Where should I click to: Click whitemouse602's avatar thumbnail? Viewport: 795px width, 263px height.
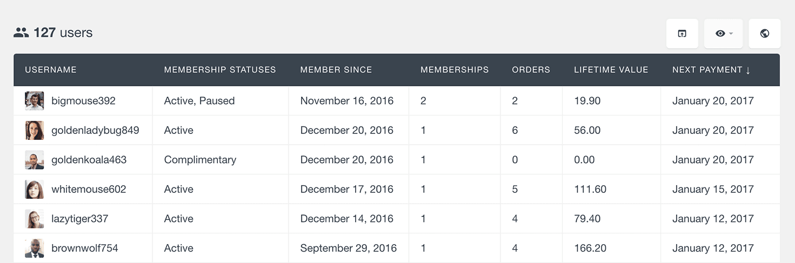pyautogui.click(x=35, y=190)
